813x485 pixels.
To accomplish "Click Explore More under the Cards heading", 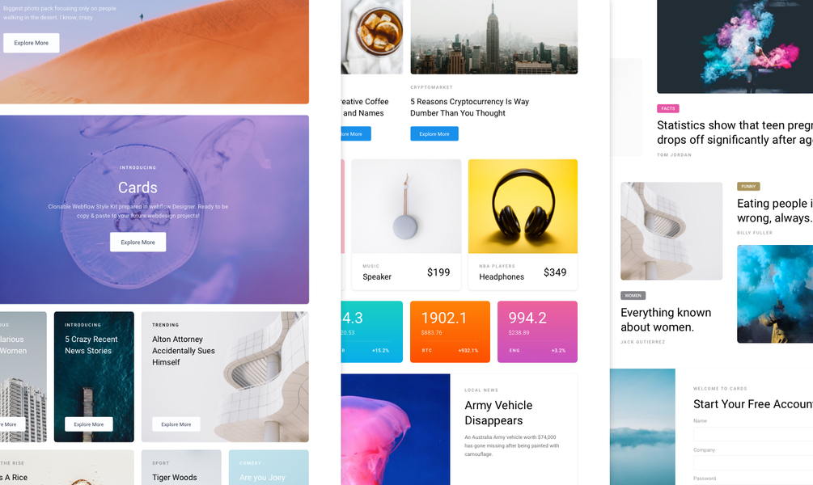I will [x=138, y=242].
